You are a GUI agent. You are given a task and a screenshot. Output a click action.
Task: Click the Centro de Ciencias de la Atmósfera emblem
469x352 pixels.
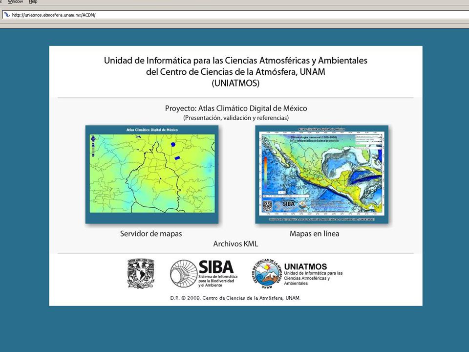pyautogui.click(x=266, y=274)
